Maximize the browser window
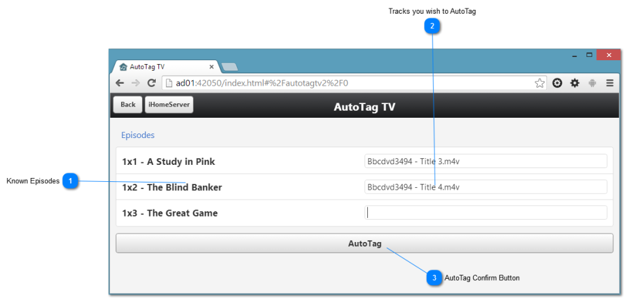Viewport: 625px width, 299px height. (x=589, y=55)
